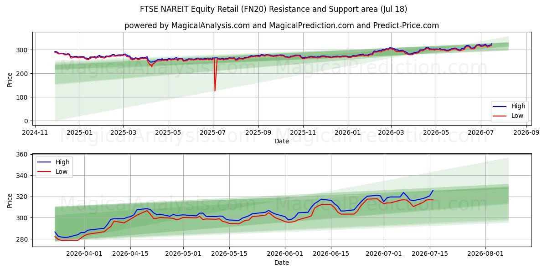The image size is (547, 273).
Task: Click the "2026-07-01" tick label on bottom chart
Action: 383,253
